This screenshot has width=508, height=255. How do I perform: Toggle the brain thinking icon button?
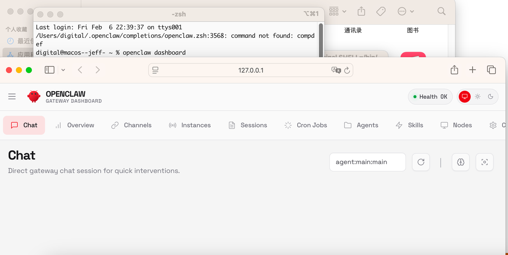tap(461, 162)
